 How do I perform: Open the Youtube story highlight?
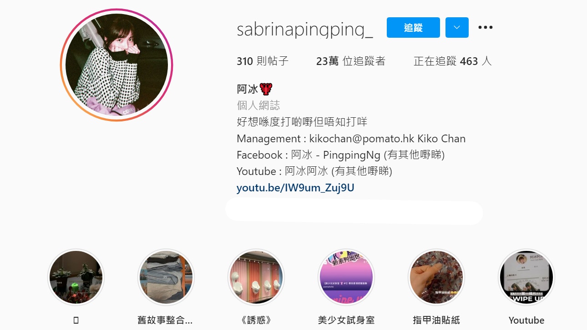pos(526,277)
